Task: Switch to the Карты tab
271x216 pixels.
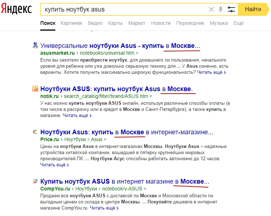Action: coord(115,23)
